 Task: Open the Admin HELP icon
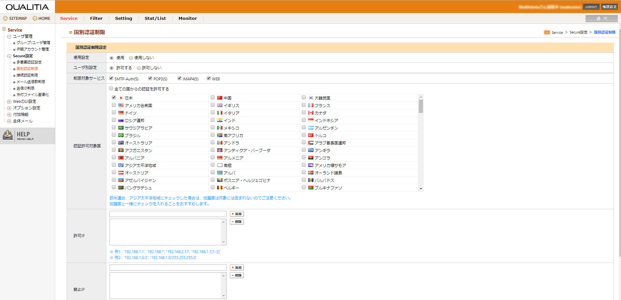click(x=8, y=135)
